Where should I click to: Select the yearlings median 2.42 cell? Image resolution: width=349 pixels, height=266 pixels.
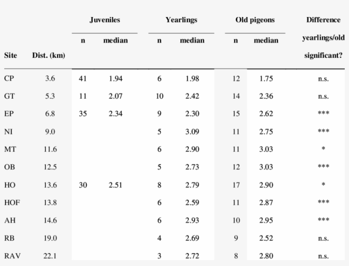pos(192,96)
